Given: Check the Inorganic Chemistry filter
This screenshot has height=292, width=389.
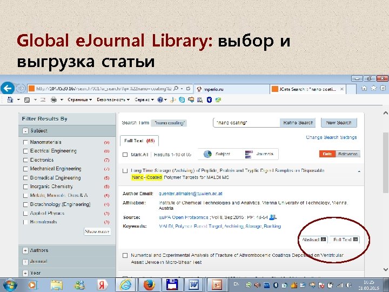Looking at the screenshot, I should coord(25,187).
